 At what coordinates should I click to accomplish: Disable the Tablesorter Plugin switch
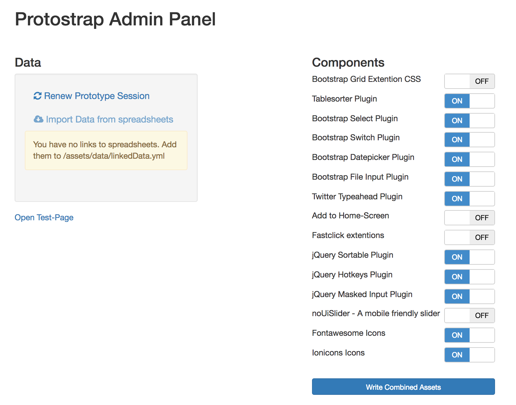click(469, 101)
